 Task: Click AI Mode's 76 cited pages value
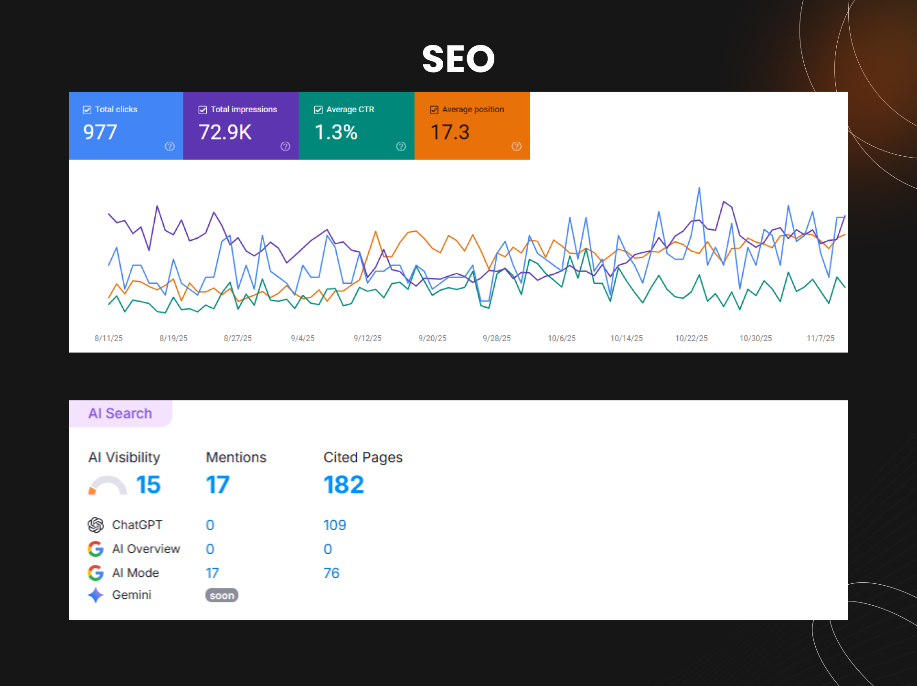coord(331,573)
